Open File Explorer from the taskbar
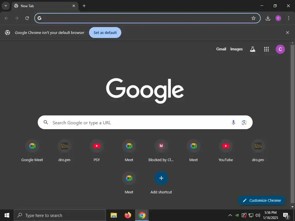Screen dimensions: 295x221 click(x=114, y=215)
